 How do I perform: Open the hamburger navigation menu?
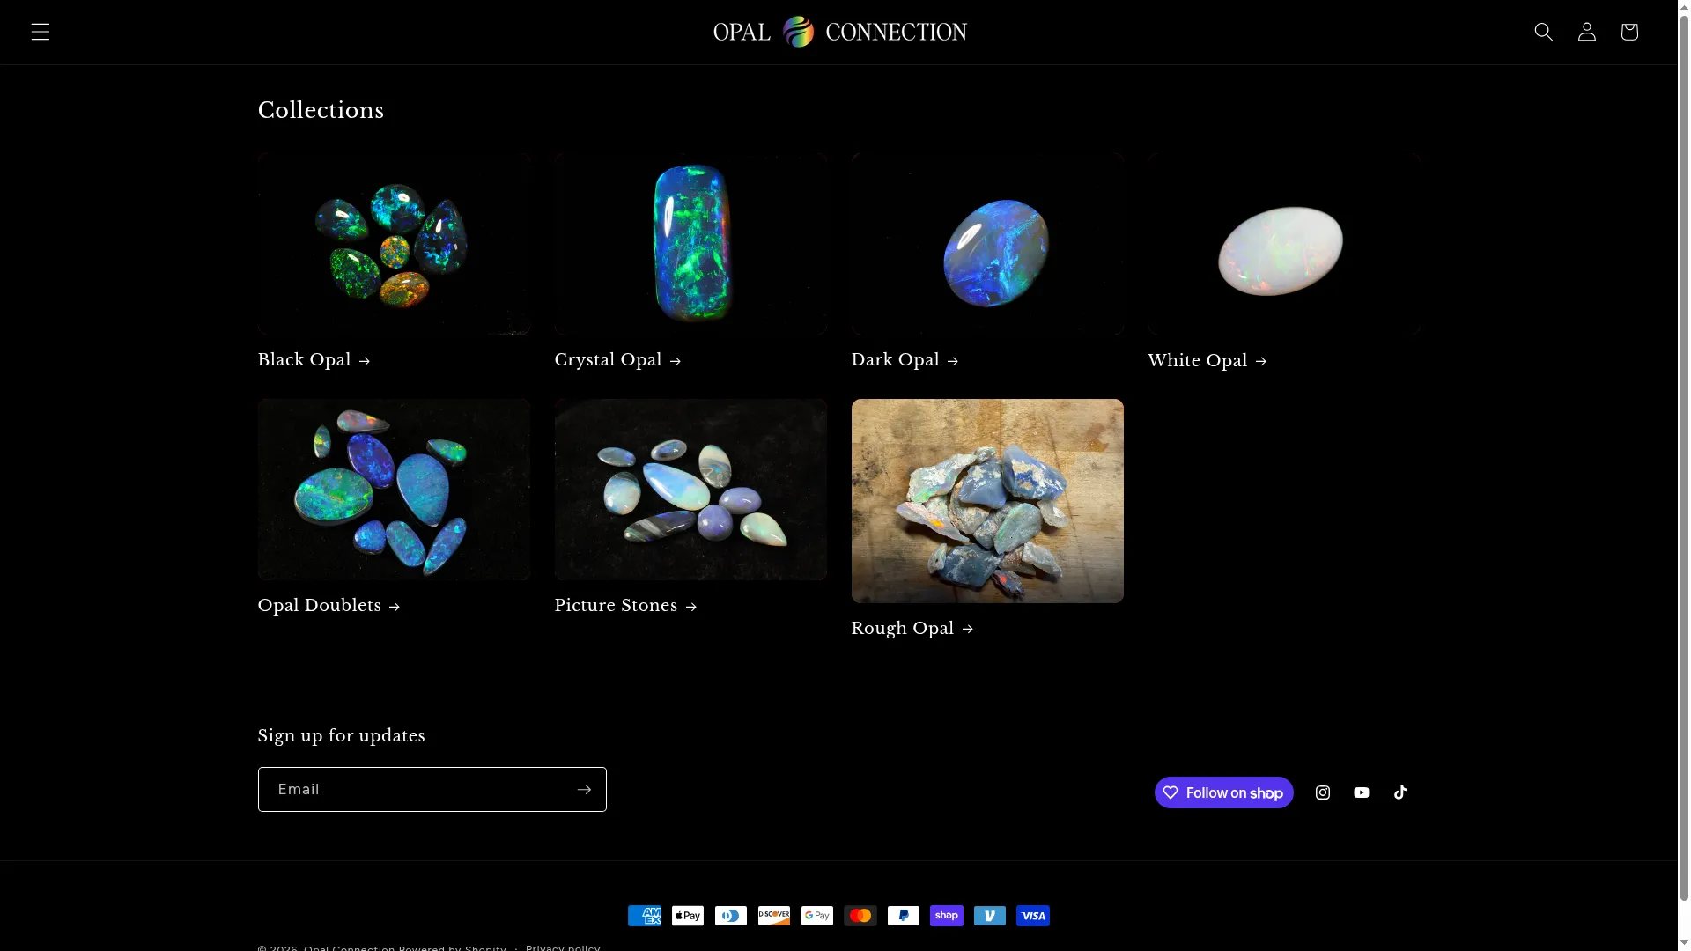click(41, 32)
